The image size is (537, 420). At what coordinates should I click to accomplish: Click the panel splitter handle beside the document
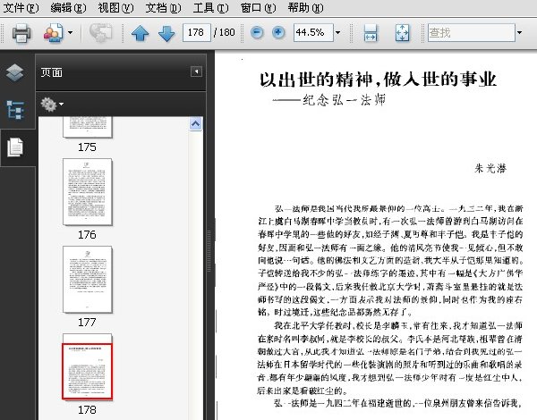click(x=209, y=251)
